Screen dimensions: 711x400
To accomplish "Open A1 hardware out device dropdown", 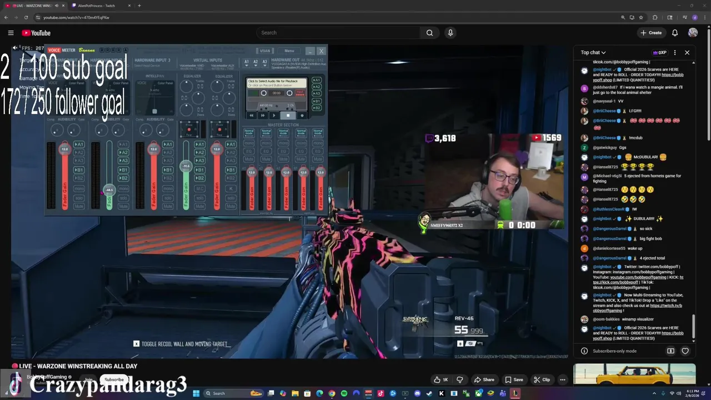I will pyautogui.click(x=247, y=62).
